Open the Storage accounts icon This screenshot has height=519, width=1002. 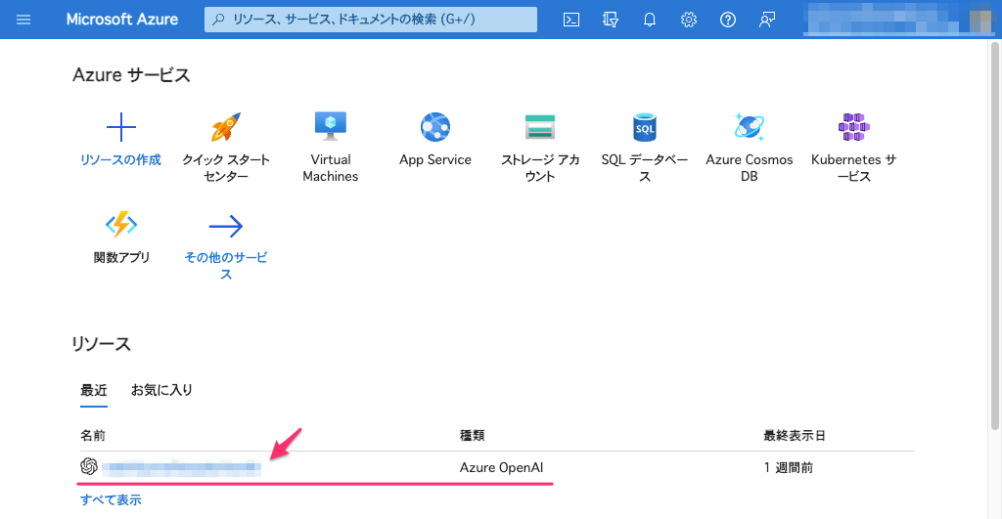(540, 127)
